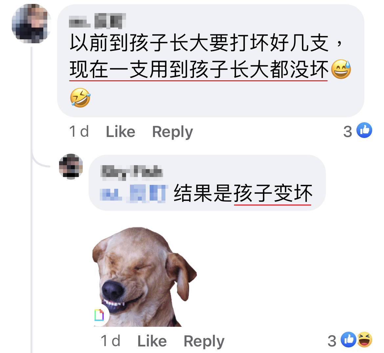Open the top commenter's blurred name

pyautogui.click(x=97, y=21)
